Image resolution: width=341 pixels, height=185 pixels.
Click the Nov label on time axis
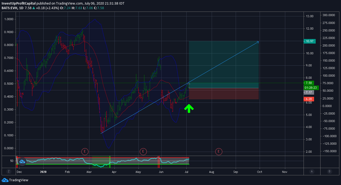(x=284, y=172)
